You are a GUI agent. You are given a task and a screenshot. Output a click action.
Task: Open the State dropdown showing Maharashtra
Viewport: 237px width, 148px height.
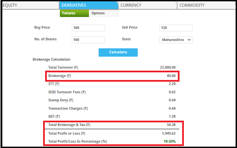pos(176,40)
